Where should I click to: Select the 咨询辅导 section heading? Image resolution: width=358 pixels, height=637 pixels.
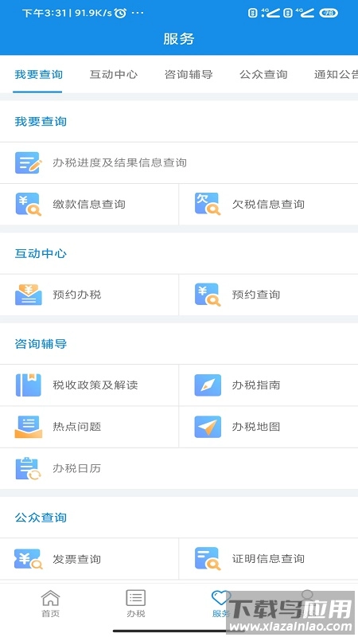point(41,344)
